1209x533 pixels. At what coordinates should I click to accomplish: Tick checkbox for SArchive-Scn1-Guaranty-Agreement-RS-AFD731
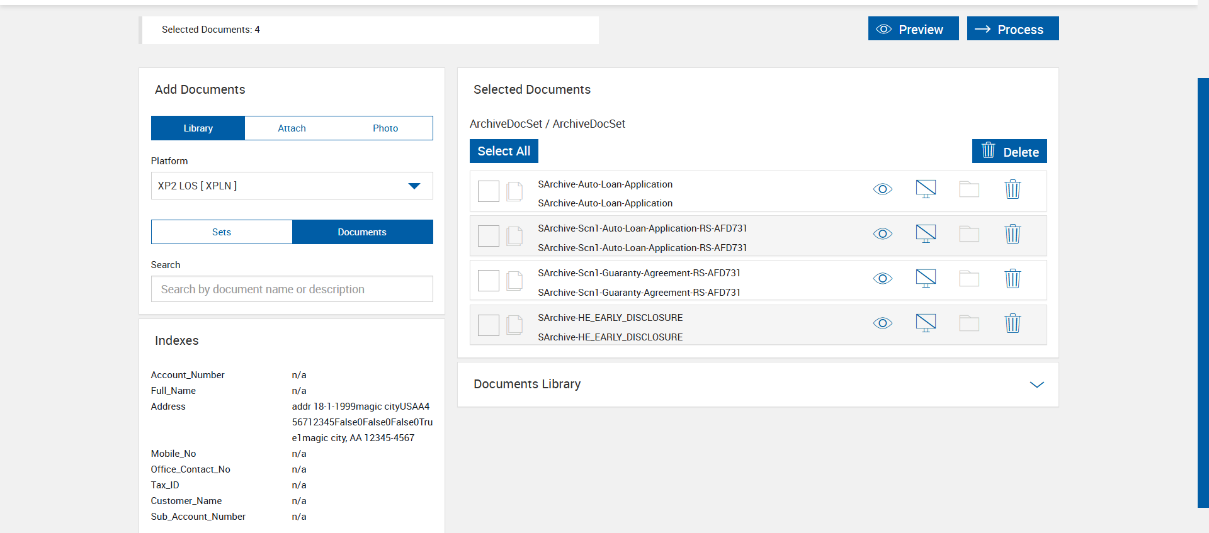pyautogui.click(x=488, y=281)
